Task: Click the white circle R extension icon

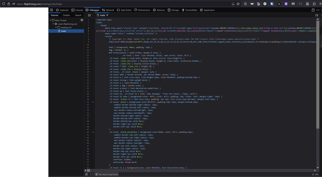Action: pos(265,4)
